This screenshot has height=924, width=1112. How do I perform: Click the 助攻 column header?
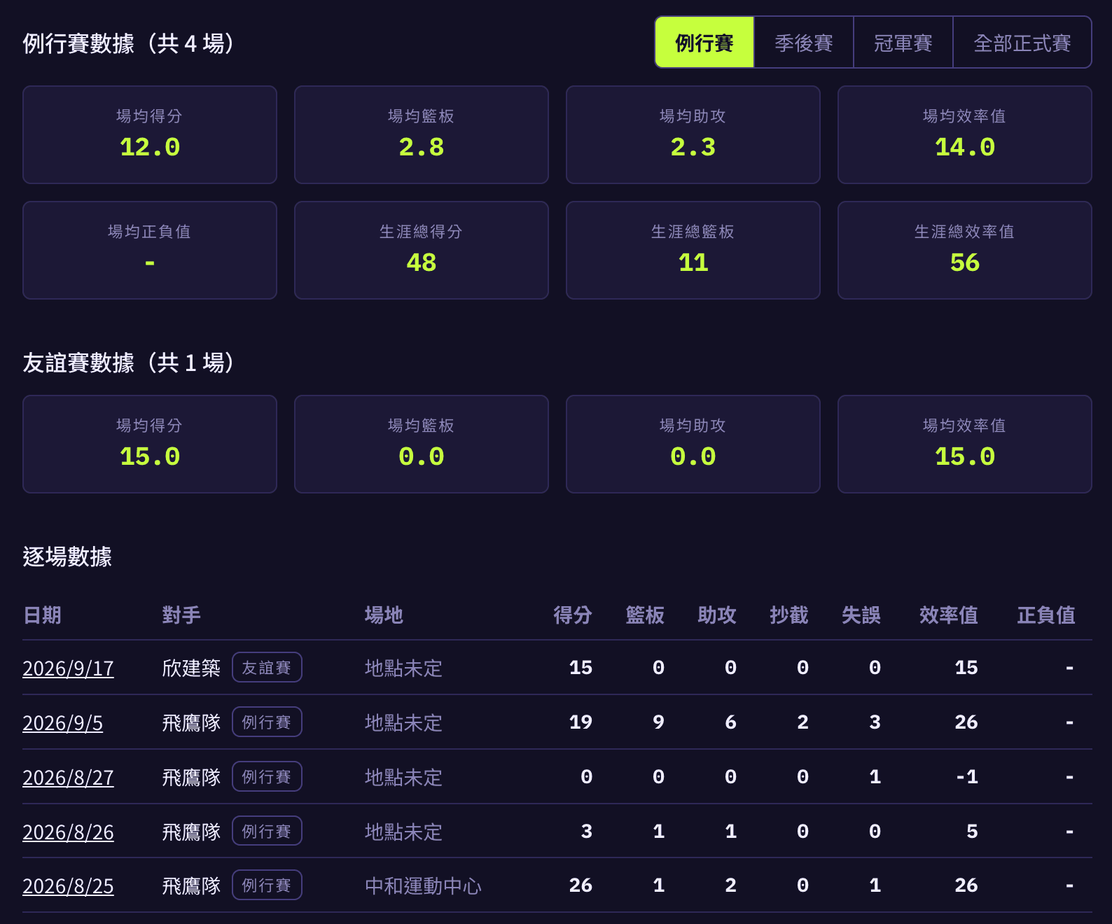point(717,615)
